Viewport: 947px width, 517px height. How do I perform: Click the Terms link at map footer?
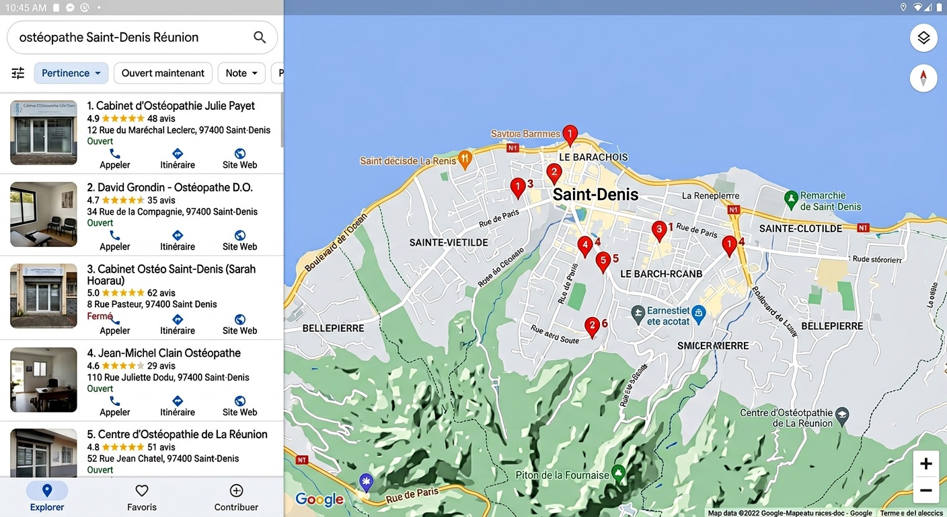(911, 513)
